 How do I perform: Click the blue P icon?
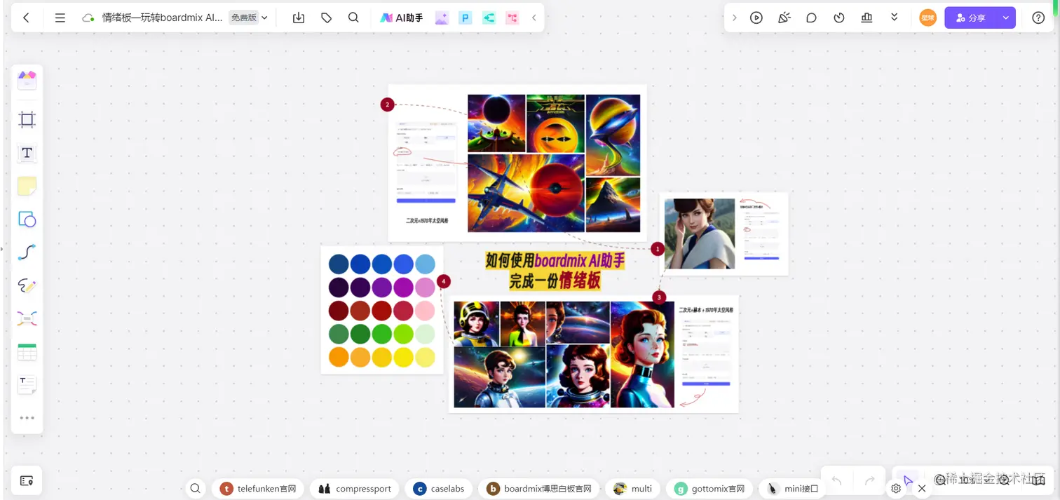pyautogui.click(x=466, y=18)
